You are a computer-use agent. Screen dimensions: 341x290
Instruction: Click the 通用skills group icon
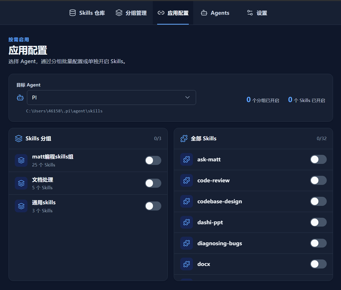21,206
